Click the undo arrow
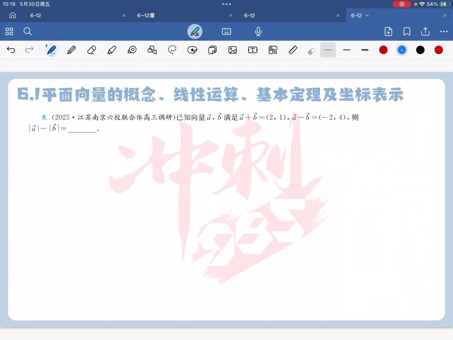This screenshot has width=453, height=340. click(11, 50)
